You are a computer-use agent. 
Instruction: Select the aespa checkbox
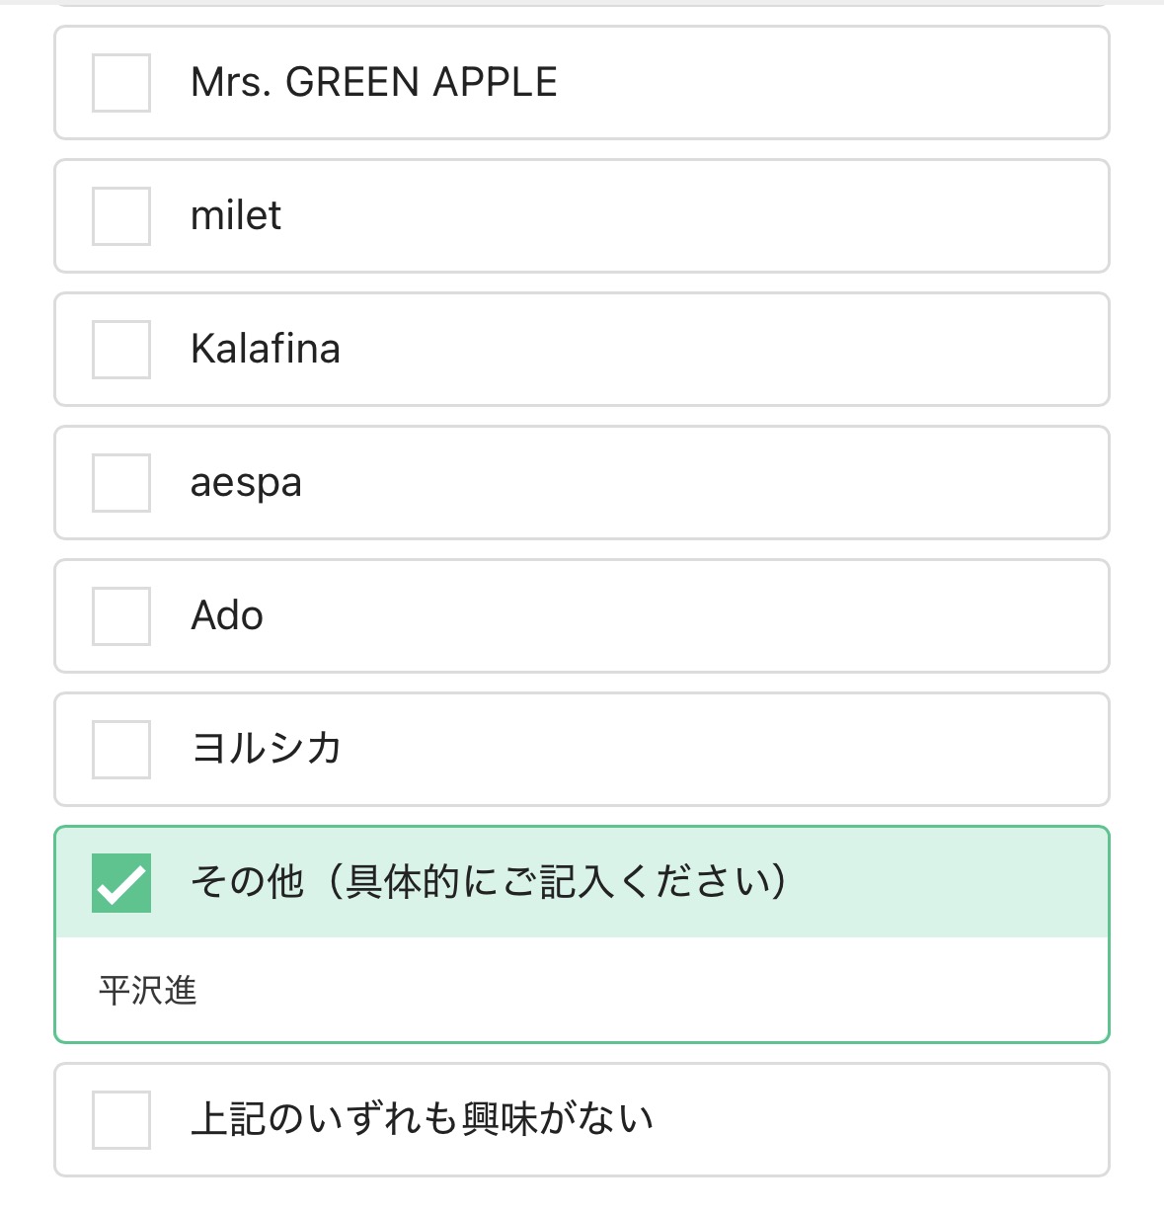point(121,483)
